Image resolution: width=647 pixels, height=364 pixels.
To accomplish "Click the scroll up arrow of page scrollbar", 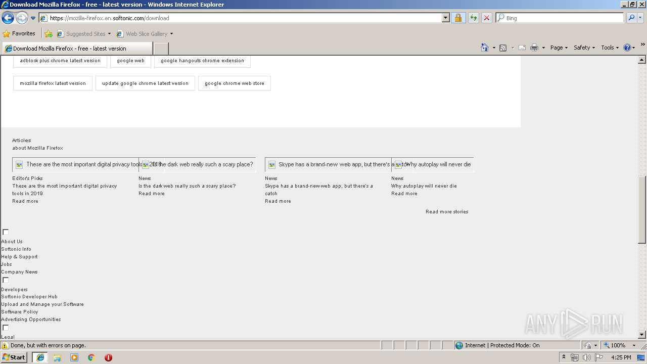I will [642, 60].
